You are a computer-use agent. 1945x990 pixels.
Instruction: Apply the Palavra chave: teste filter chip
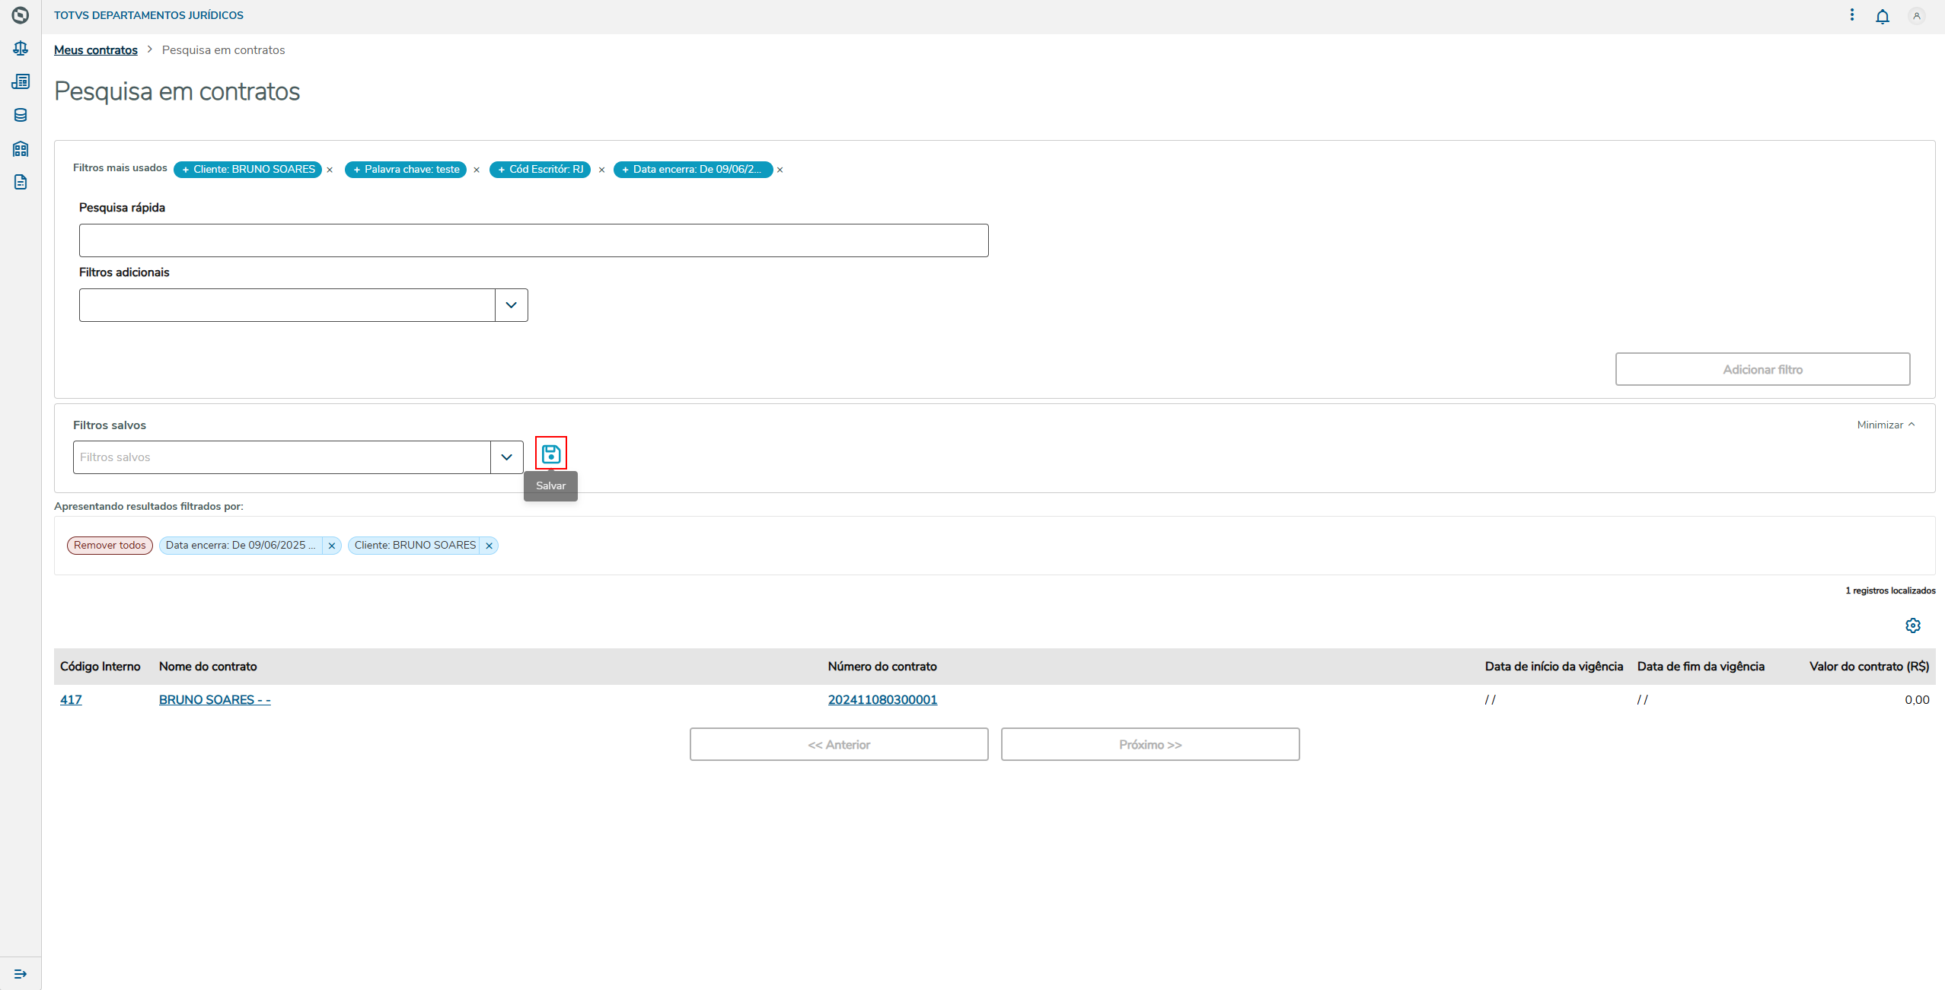tap(406, 170)
